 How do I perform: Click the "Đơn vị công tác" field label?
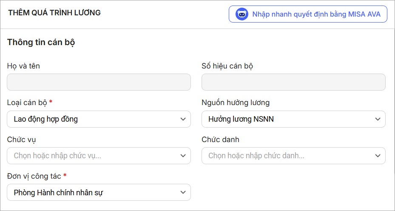tap(34, 176)
